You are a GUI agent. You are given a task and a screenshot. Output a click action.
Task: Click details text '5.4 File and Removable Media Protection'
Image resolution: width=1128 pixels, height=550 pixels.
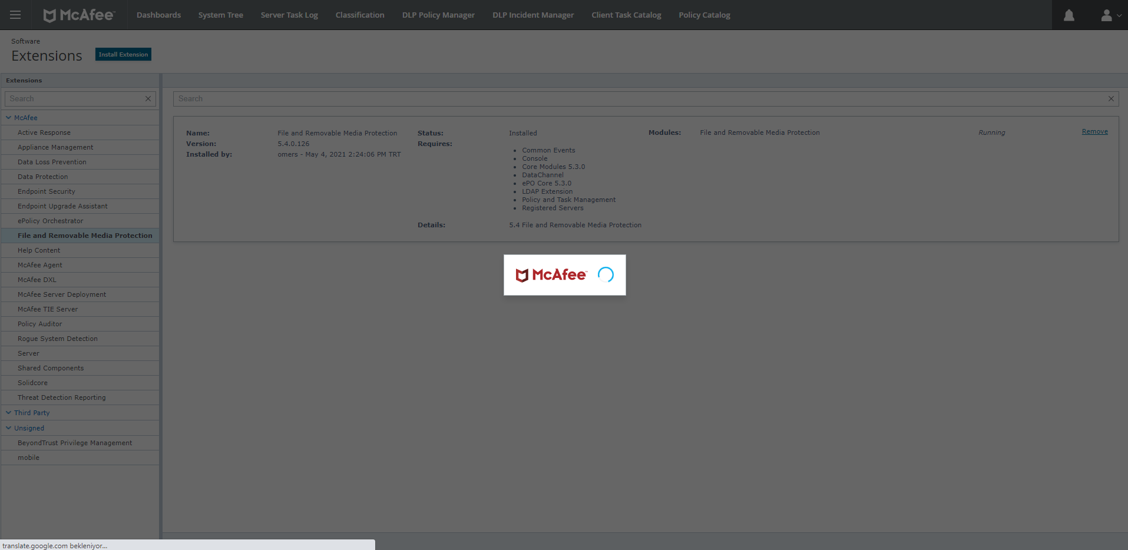click(x=575, y=225)
